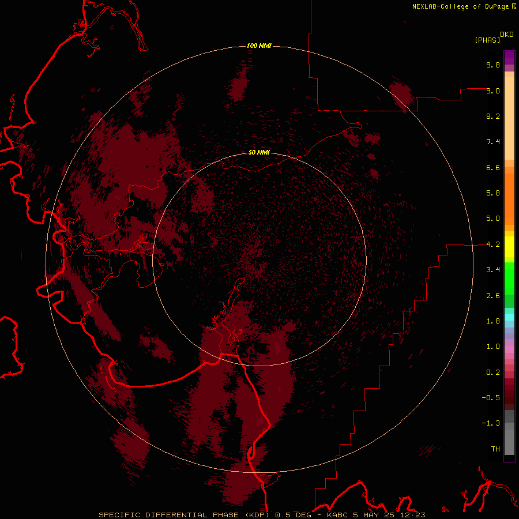Pick the purple band atop the color scale
The height and width of the screenshot is (519, 519).
tap(509, 58)
